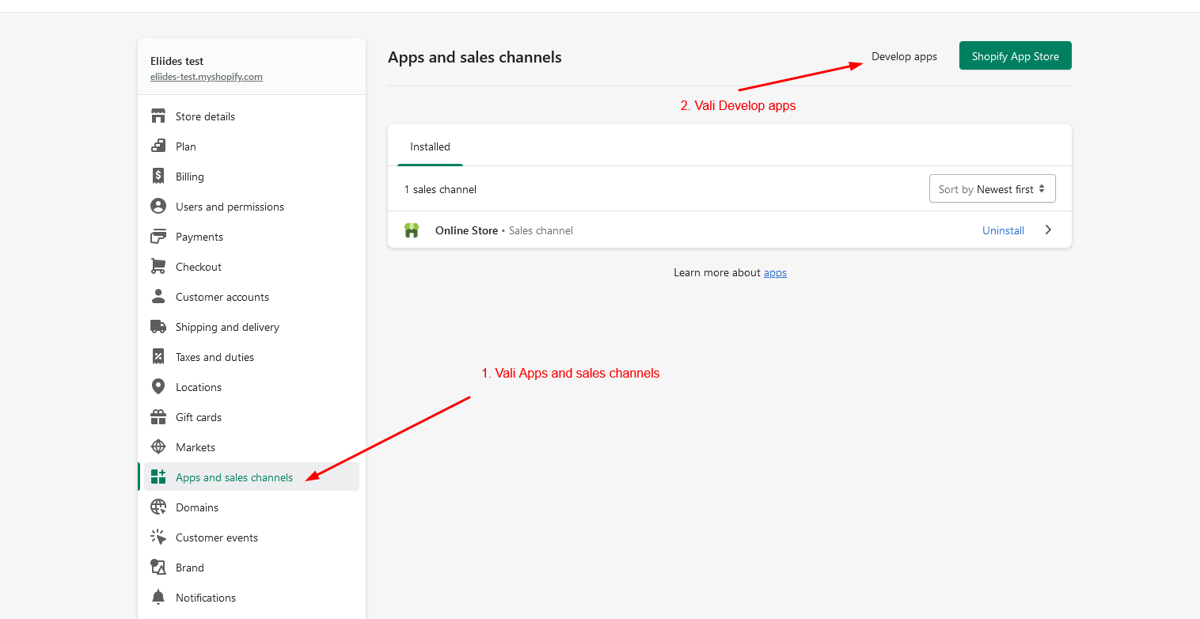The height and width of the screenshot is (619, 1200).
Task: Click the Store details storefront icon
Action: (x=158, y=116)
